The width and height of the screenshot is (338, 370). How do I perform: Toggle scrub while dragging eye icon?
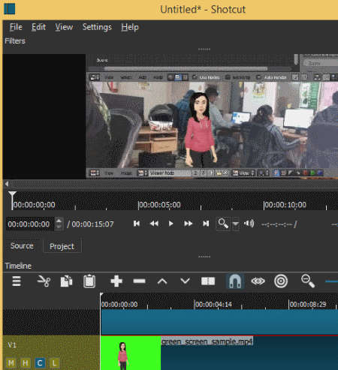pos(258,281)
